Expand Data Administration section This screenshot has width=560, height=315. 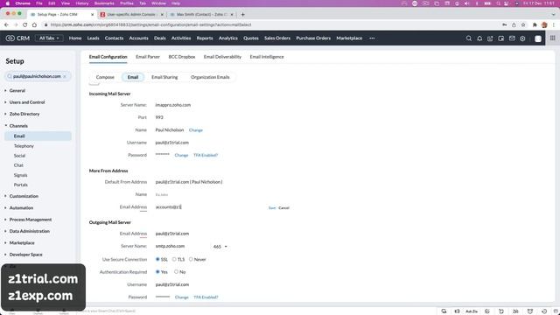pyautogui.click(x=29, y=231)
